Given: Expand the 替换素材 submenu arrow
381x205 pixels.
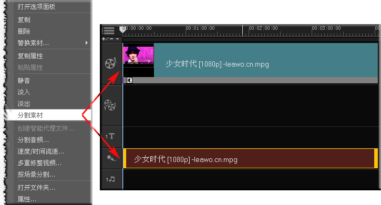Looking at the screenshot, I should (x=87, y=43).
